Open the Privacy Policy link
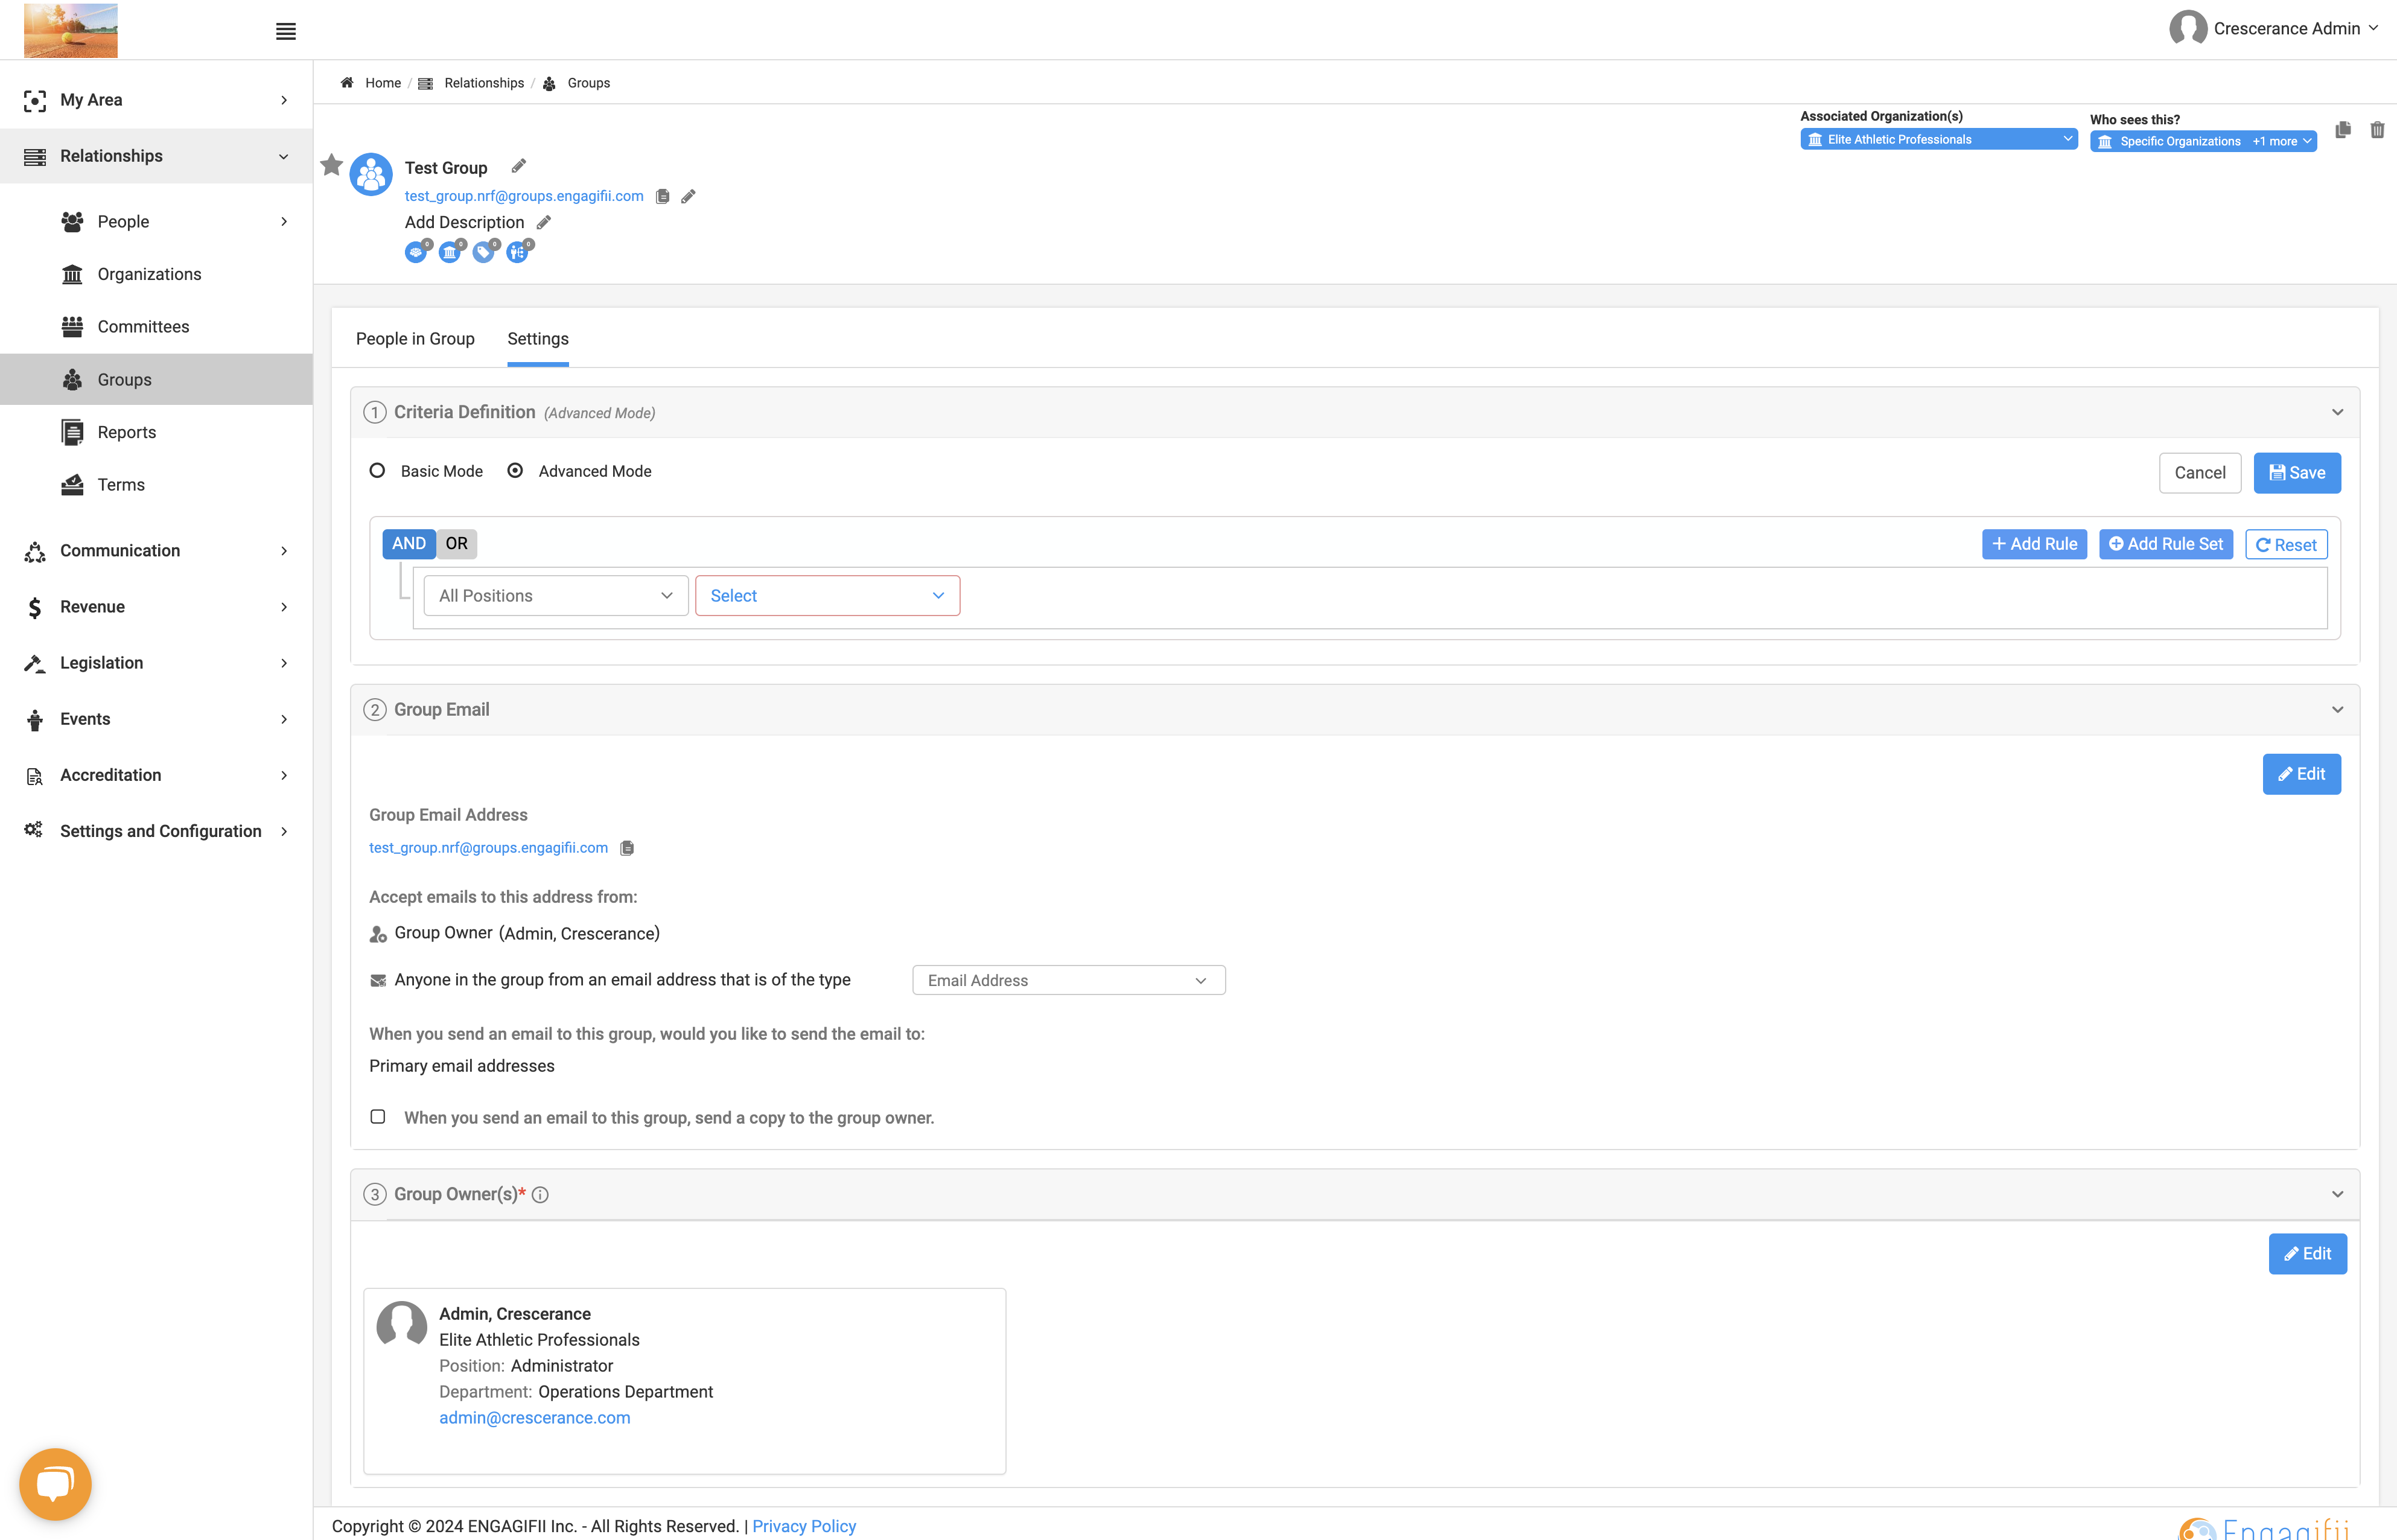Viewport: 2397px width, 1540px height. (x=804, y=1526)
